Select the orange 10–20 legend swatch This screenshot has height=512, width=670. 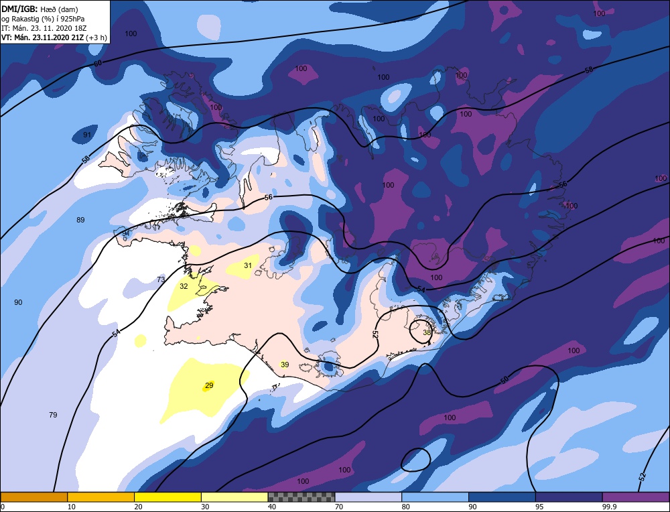tap(101, 497)
